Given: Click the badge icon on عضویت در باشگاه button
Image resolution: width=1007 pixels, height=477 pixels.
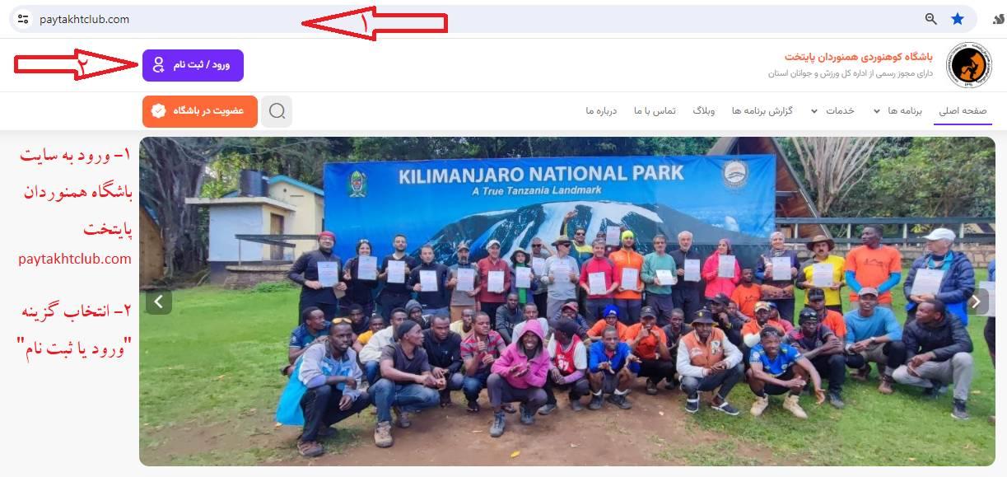Looking at the screenshot, I should [158, 111].
